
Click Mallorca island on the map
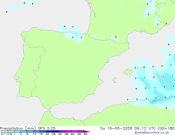[x=128, y=72]
